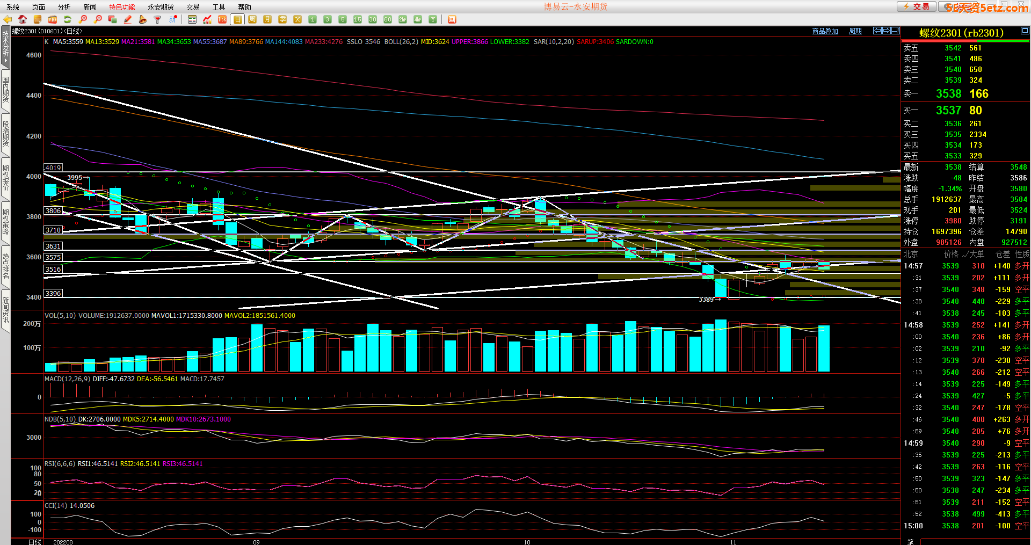The image size is (1031, 545).
Task: Click the orange X custom period icon
Action: pyautogui.click(x=297, y=19)
